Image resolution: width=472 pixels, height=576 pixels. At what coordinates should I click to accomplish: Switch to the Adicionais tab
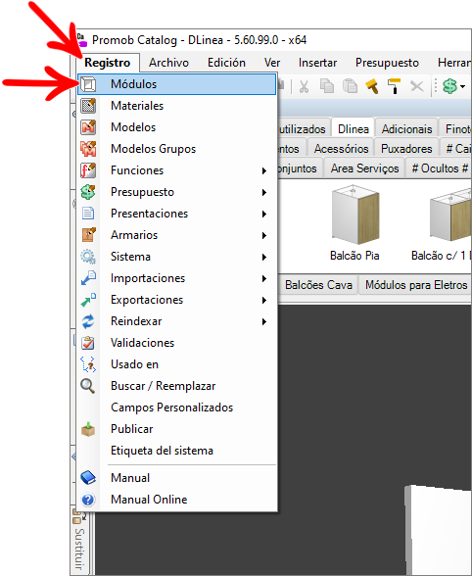click(406, 129)
